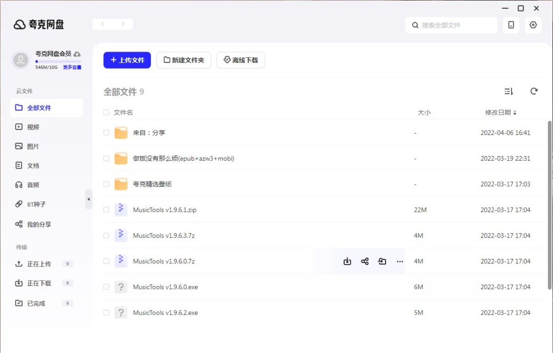Toggle the select-all checkbox beside 文件名
Screen dimensions: 553x353
[x=107, y=113]
